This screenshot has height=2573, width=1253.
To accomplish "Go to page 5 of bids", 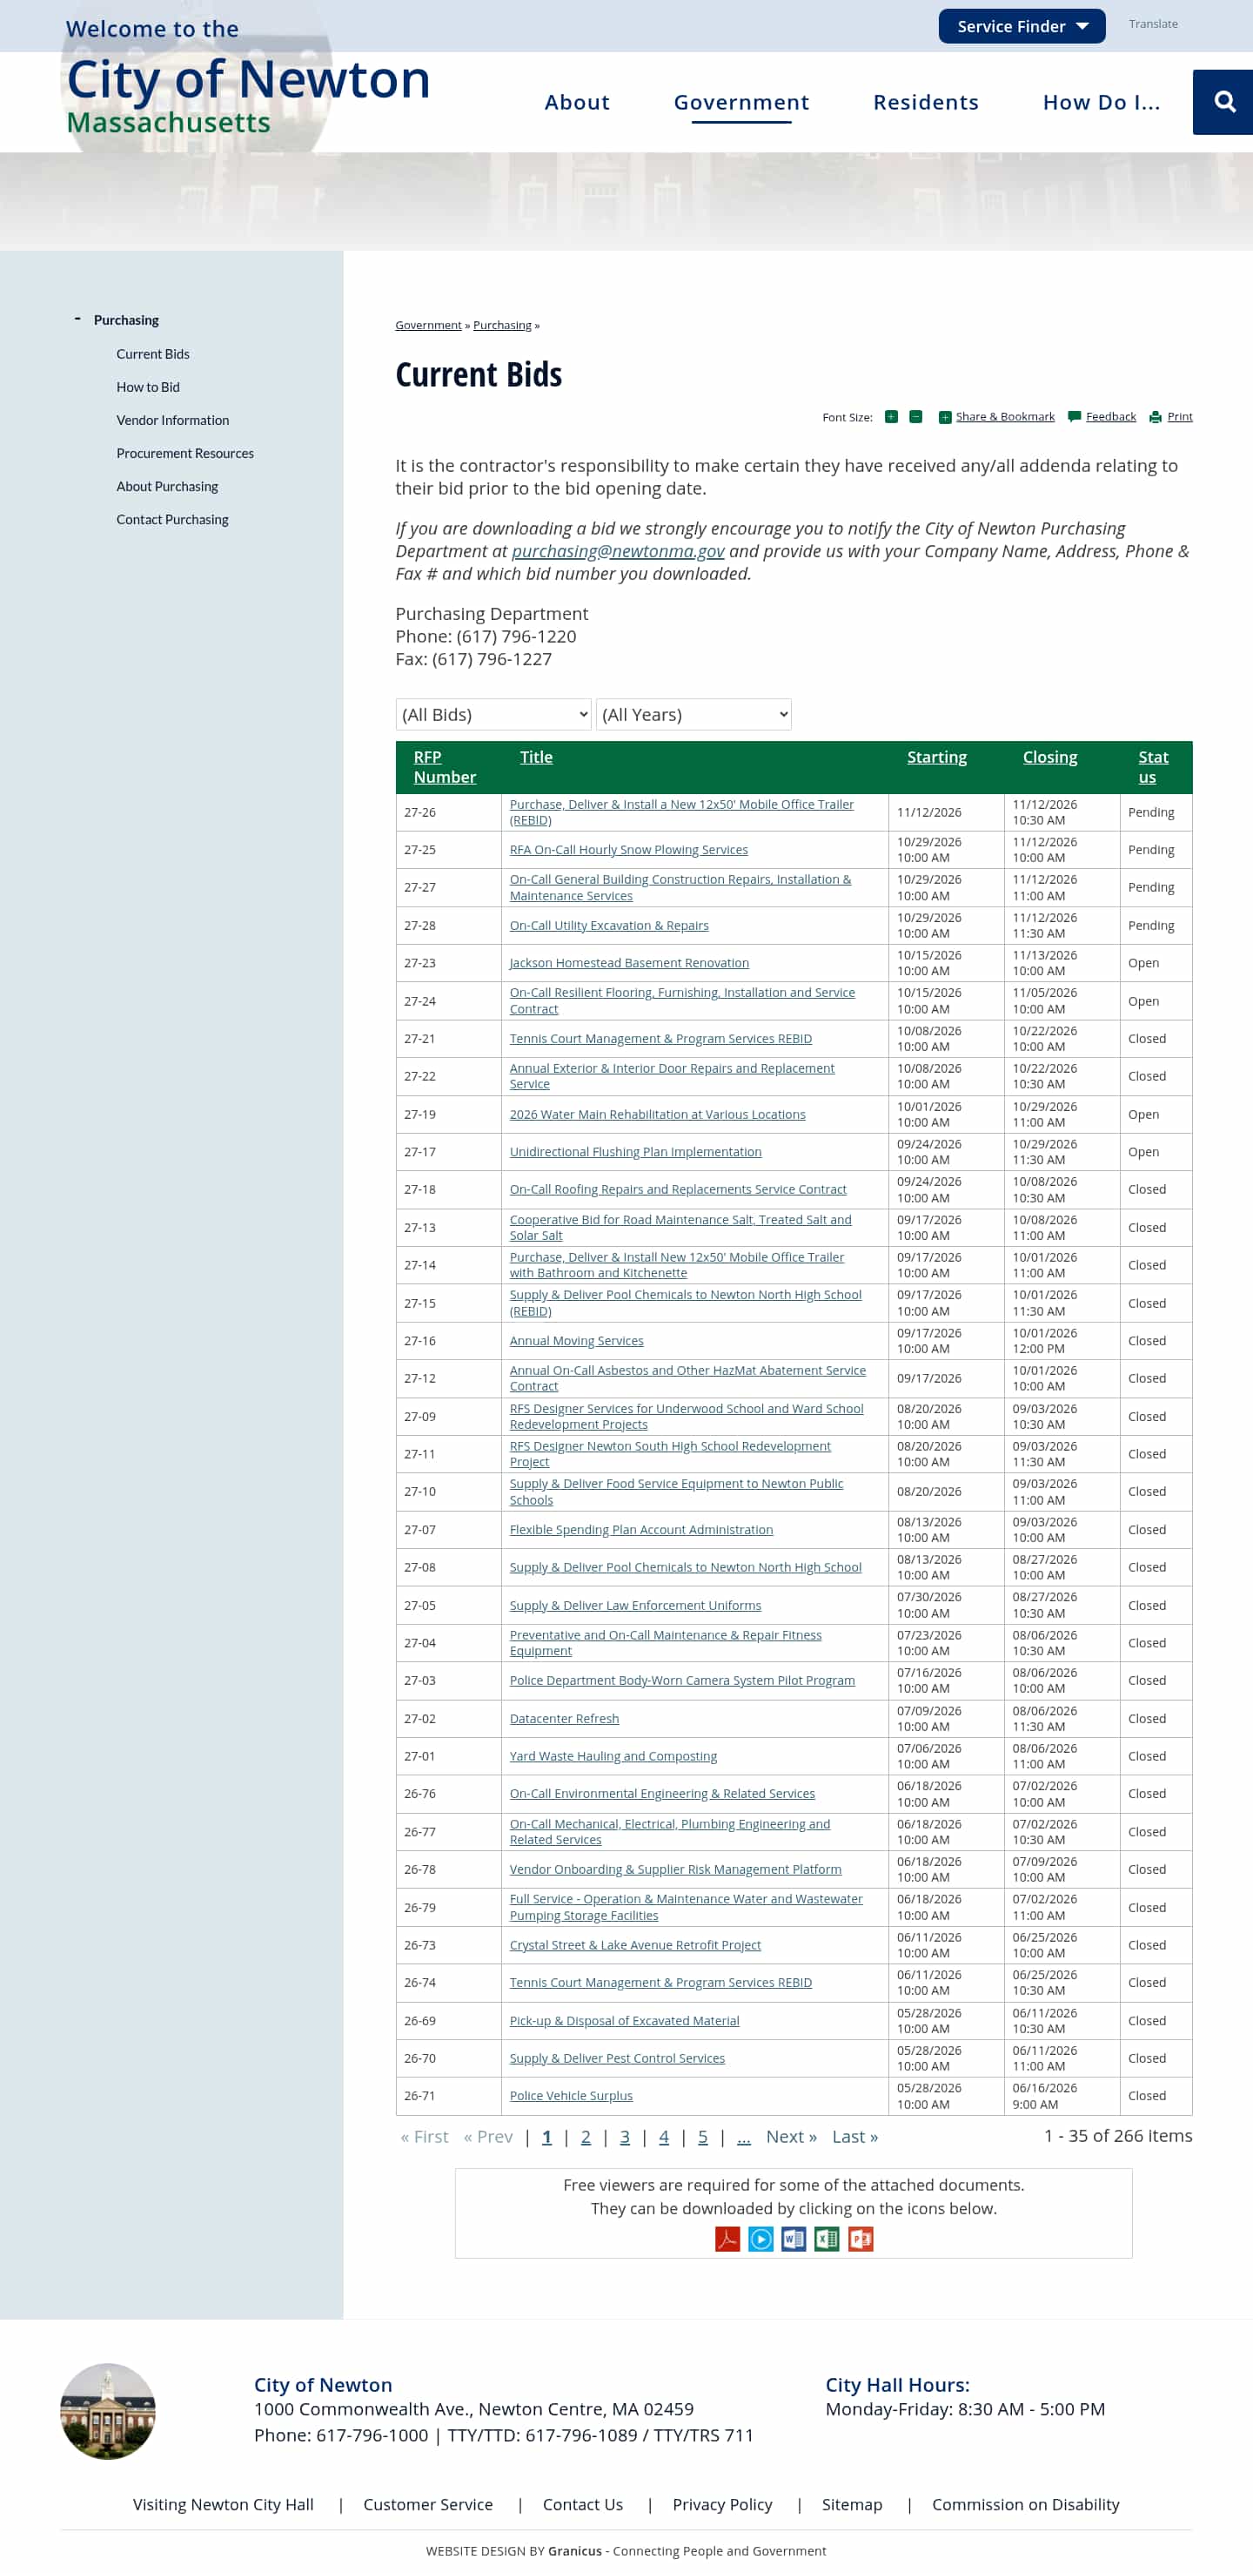I will [x=703, y=2137].
